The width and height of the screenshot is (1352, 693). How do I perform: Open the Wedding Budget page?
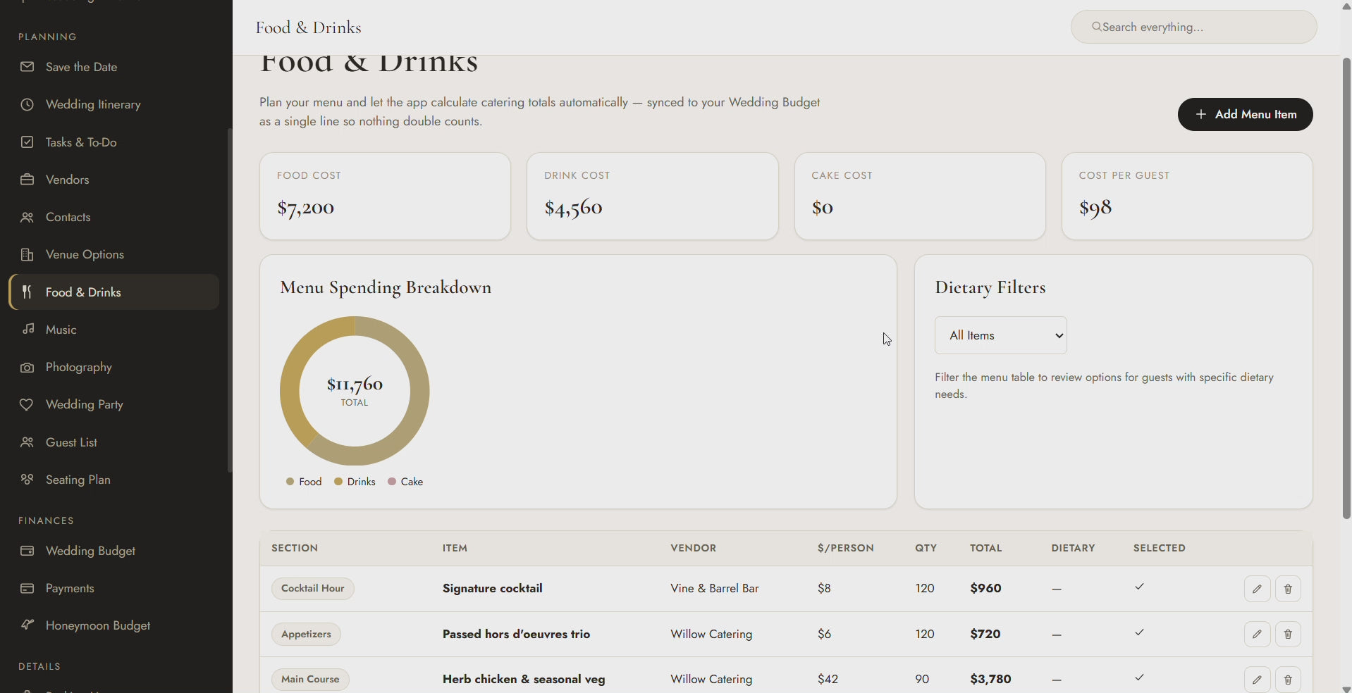90,551
